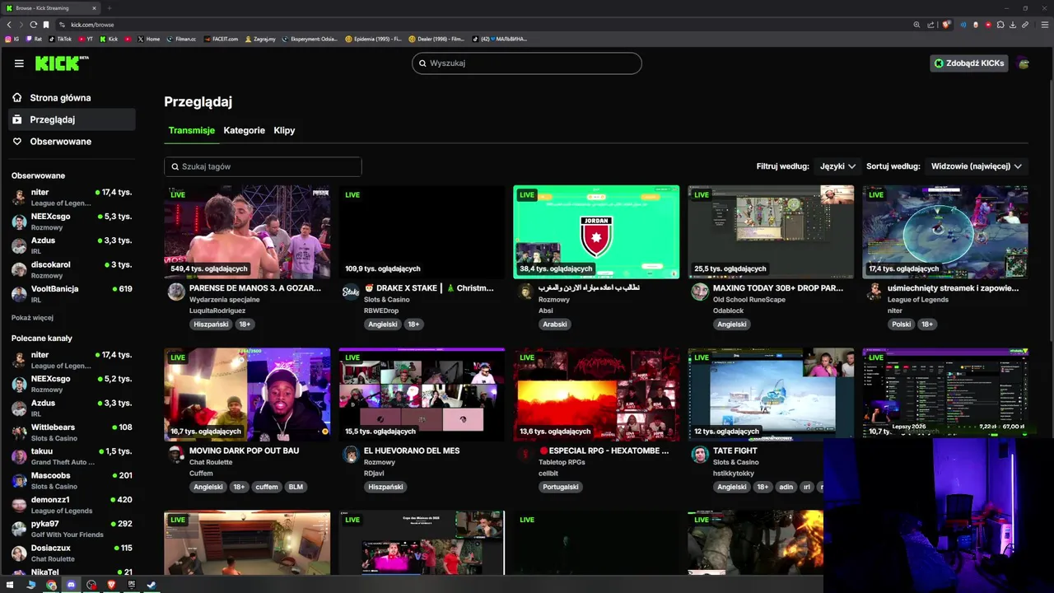This screenshot has height=593, width=1054.
Task: Open the Discord taskbar icon
Action: tap(71, 585)
